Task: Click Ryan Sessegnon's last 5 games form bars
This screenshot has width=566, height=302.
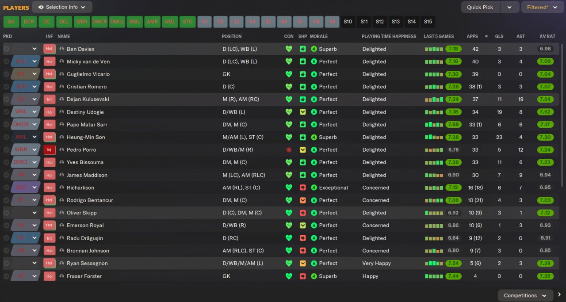Action: [434, 263]
